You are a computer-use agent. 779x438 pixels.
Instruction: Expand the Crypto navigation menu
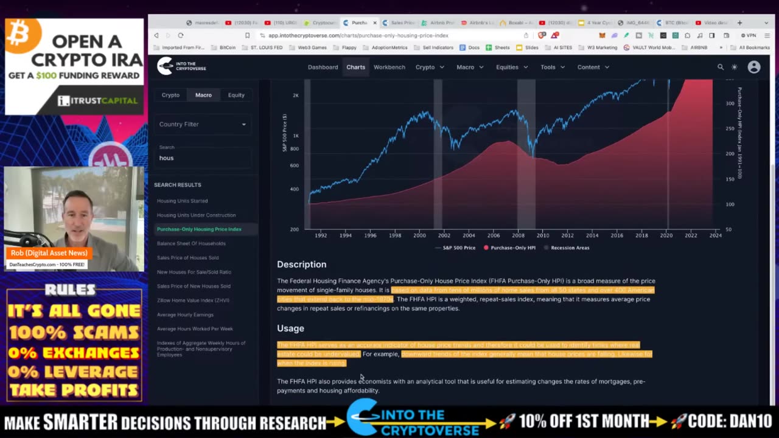[430, 67]
